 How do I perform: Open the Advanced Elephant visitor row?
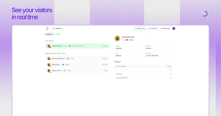point(77,58)
